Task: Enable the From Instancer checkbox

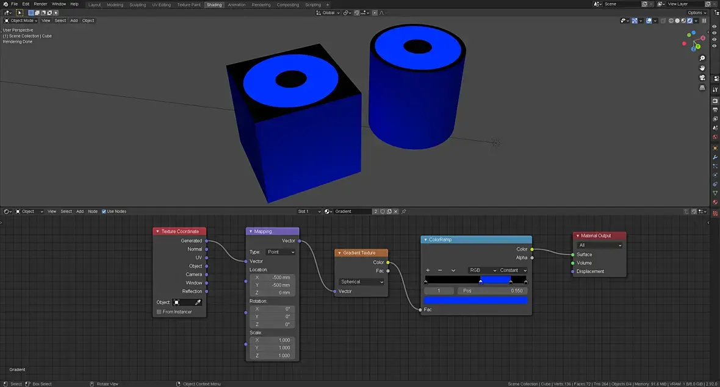Action: pos(159,312)
